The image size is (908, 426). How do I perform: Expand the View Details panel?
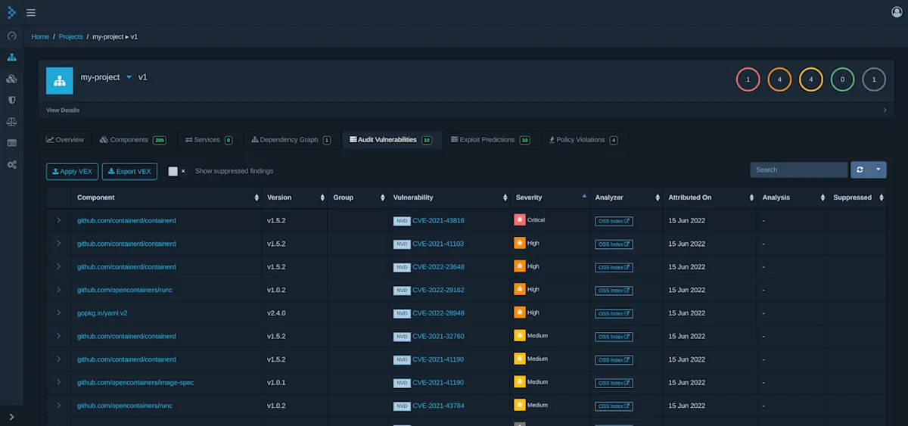[x=465, y=110]
